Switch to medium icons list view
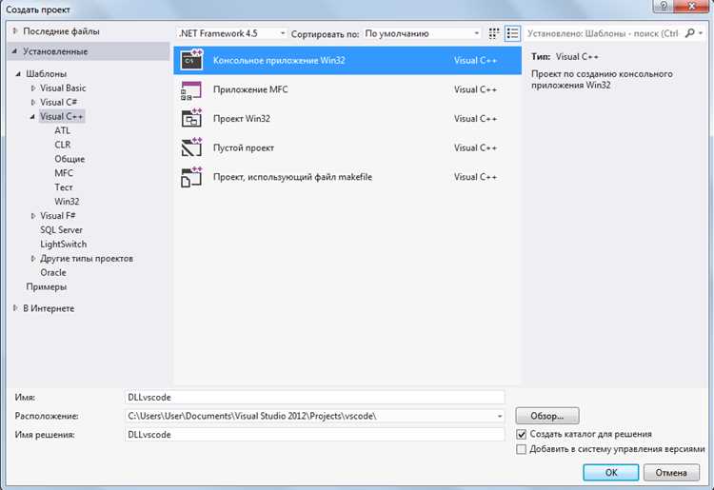Viewport: 714px width, 490px height. (512, 33)
